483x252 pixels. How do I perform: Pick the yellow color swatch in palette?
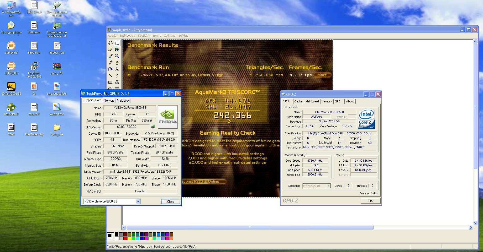click(x=129, y=238)
